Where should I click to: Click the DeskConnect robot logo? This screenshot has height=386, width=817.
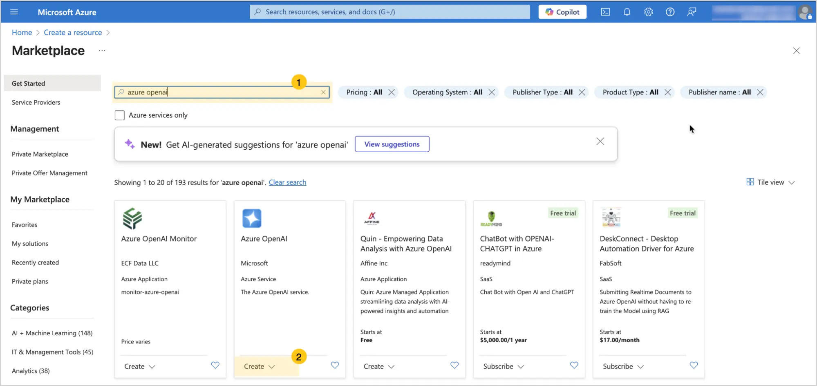pyautogui.click(x=611, y=218)
